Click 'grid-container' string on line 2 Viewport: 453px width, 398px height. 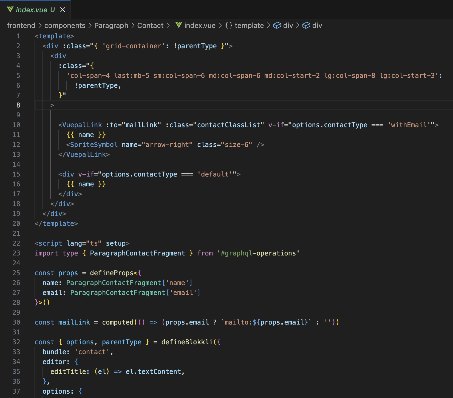[134, 46]
